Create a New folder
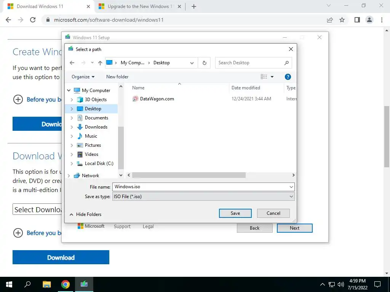390x292 pixels. click(x=117, y=77)
